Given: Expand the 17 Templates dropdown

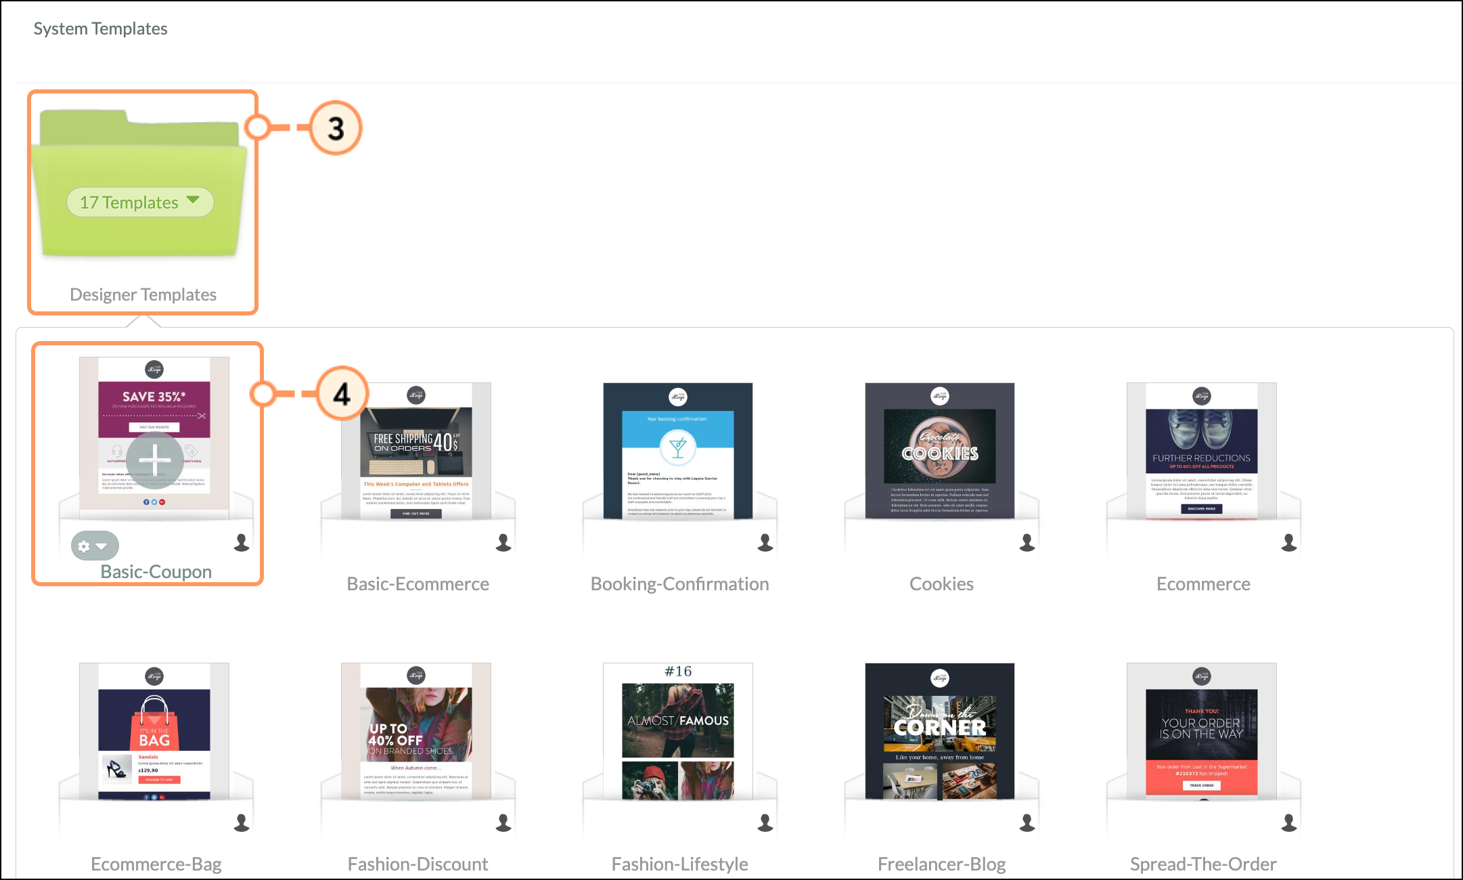Looking at the screenshot, I should pos(140,202).
